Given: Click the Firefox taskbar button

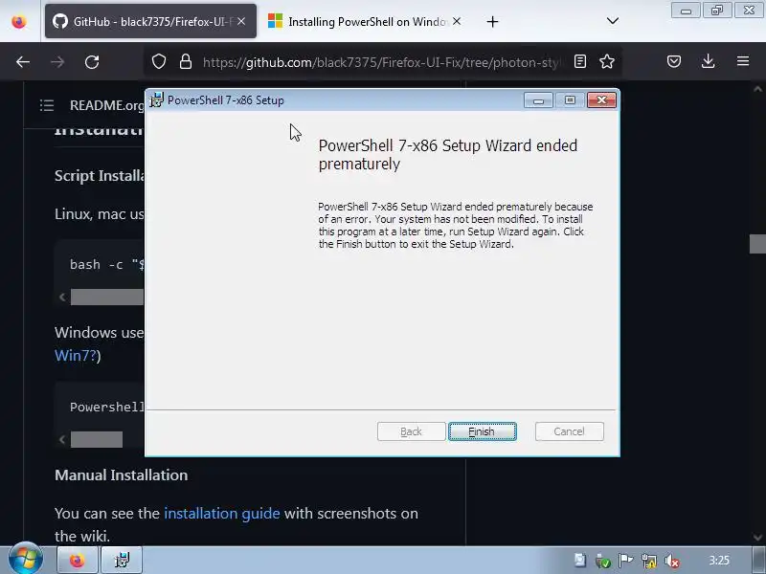Looking at the screenshot, I should click(78, 561).
